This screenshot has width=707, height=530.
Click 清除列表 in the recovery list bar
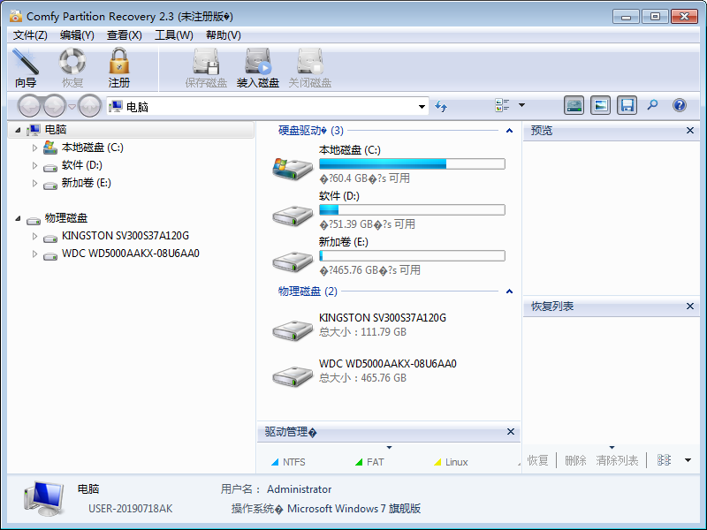(617, 460)
